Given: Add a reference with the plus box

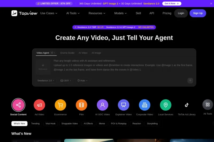Looking at the screenshot, I should pyautogui.click(x=43, y=67).
